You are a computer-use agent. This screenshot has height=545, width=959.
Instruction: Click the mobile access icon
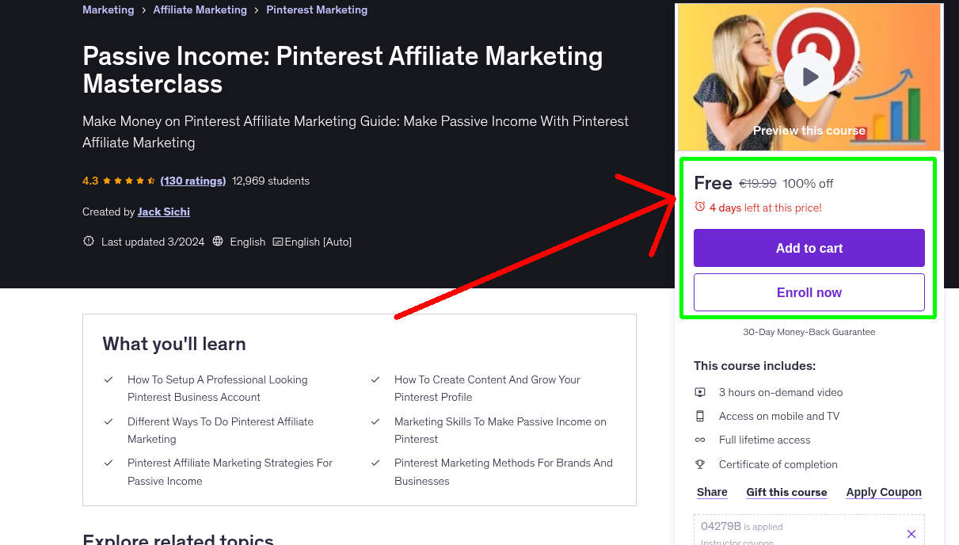click(700, 416)
